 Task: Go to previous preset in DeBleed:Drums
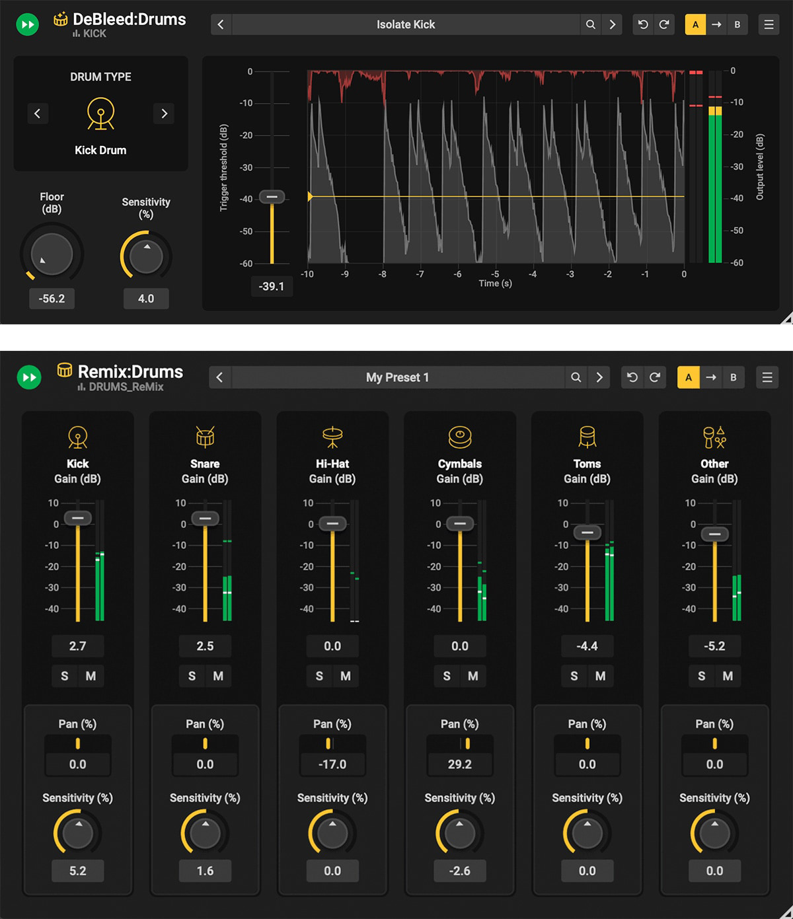tap(221, 24)
